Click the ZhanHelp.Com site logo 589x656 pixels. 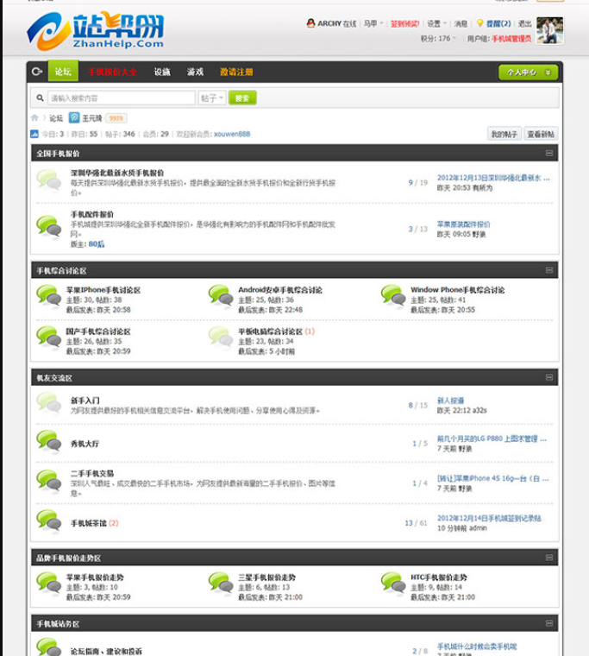[96, 30]
